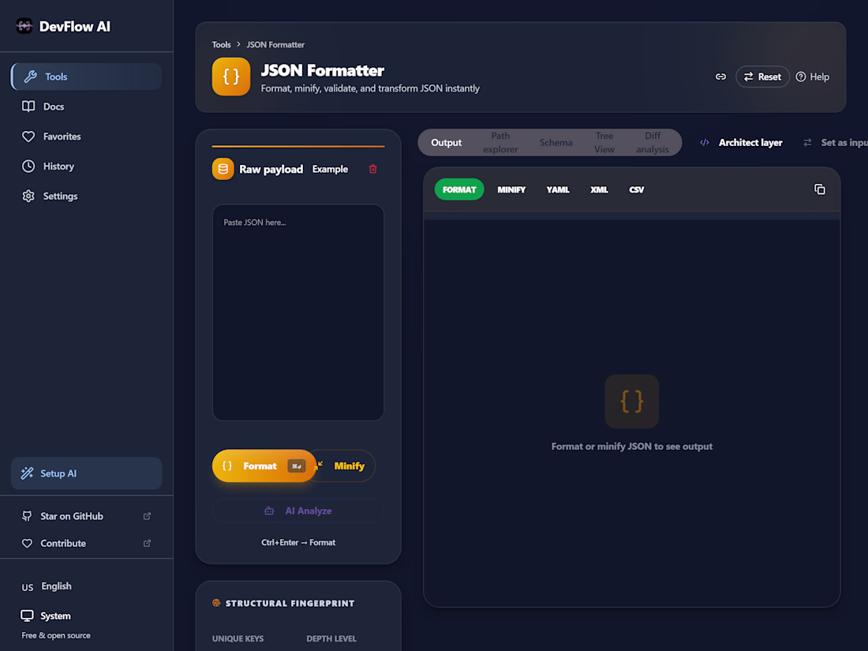Click the Structural Fingerprint icon
868x651 pixels.
[216, 603]
